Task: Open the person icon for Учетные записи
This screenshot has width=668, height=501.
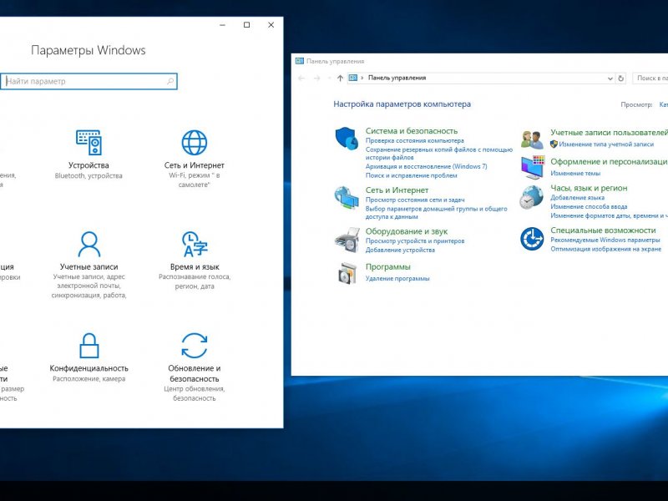Action: (x=89, y=244)
